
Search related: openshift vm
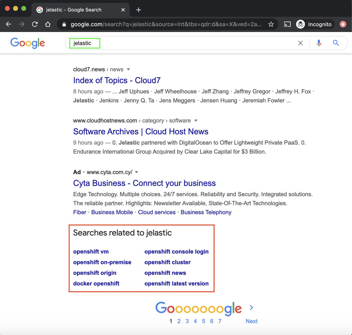click(91, 252)
